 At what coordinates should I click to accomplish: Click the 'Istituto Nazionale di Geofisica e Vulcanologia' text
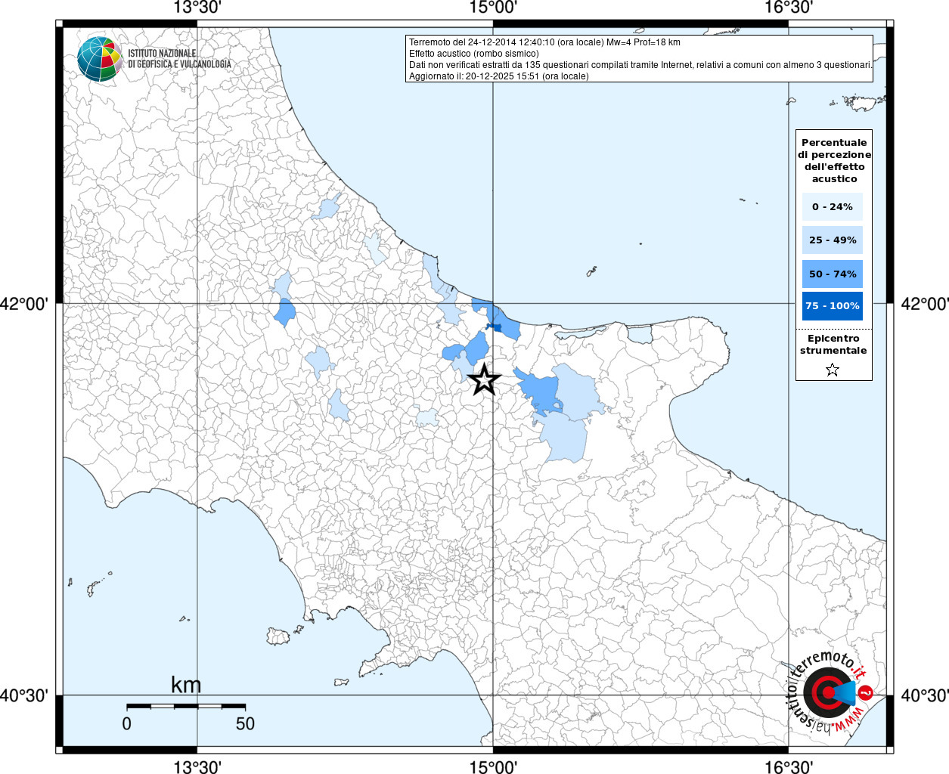(x=179, y=59)
